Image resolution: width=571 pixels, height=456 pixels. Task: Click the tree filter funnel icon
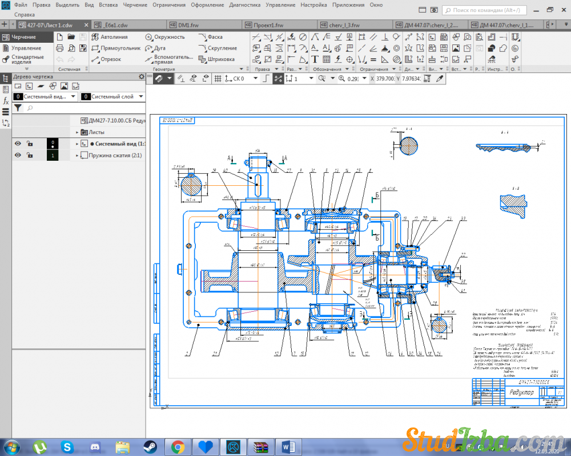point(18,107)
